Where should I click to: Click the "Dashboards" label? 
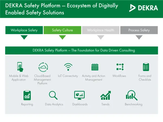click(x=80, y=104)
